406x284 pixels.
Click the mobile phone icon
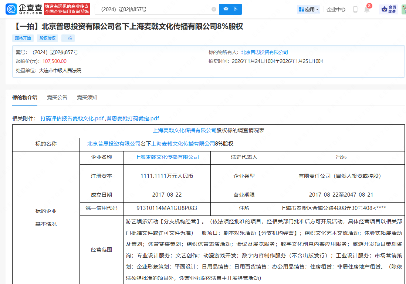point(355,9)
